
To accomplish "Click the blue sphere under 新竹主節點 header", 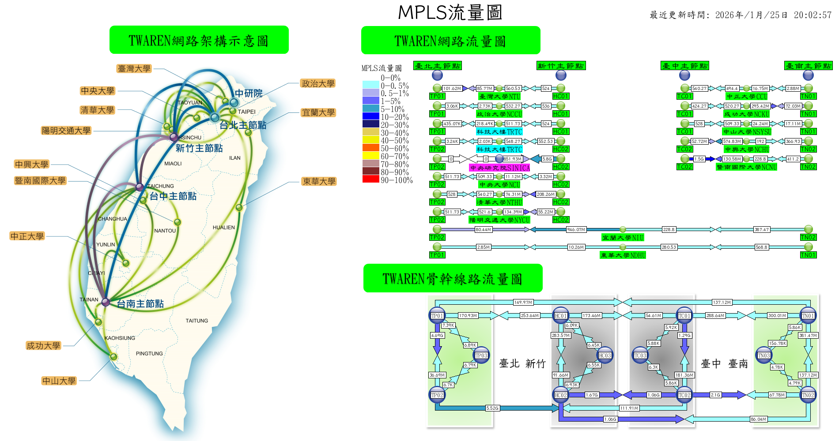I will click(561, 75).
